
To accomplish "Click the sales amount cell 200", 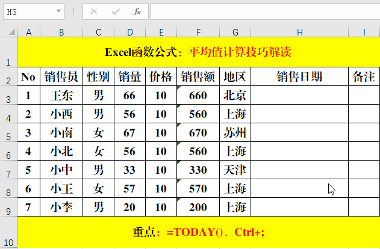I will click(198, 207).
